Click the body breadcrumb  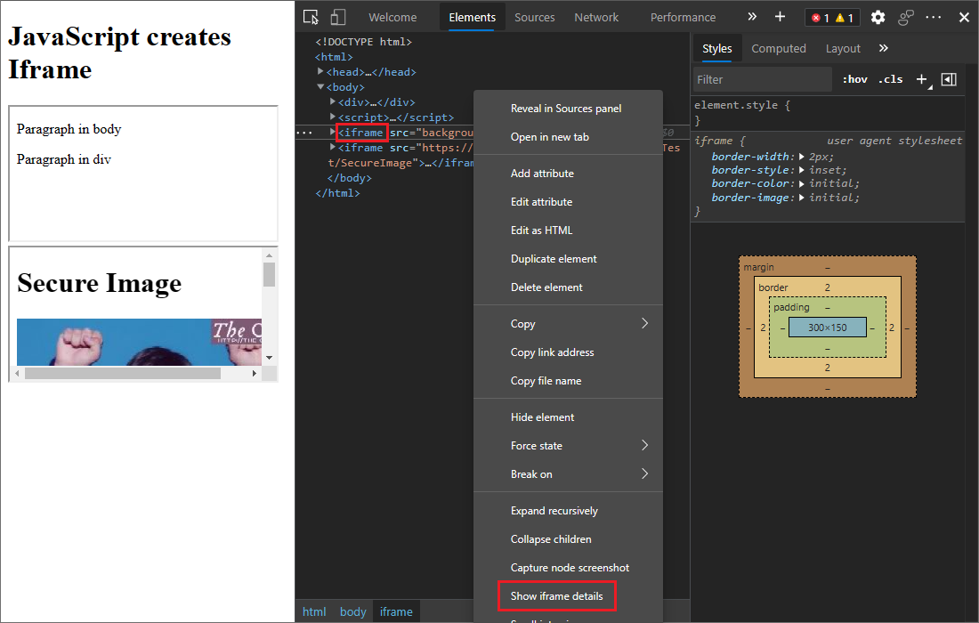coord(352,611)
